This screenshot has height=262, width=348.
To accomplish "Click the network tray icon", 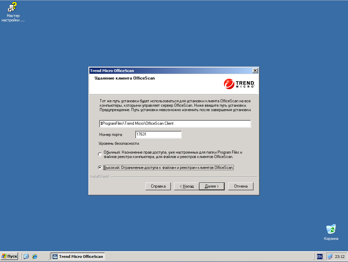I will click(330, 257).
